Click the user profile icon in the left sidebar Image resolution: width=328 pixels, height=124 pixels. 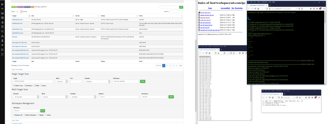2,41
